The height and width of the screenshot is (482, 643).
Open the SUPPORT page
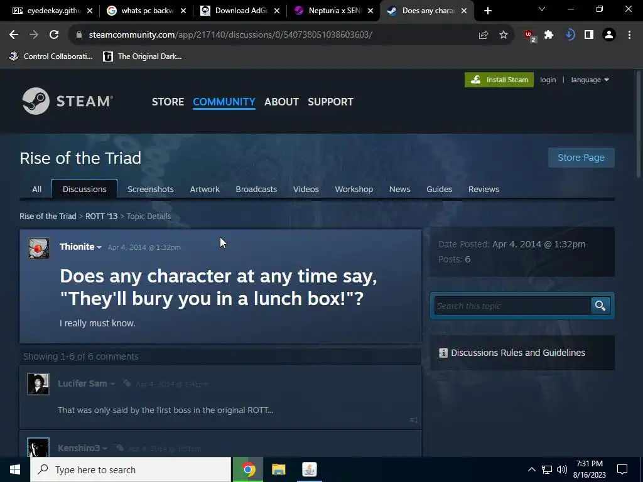(330, 102)
